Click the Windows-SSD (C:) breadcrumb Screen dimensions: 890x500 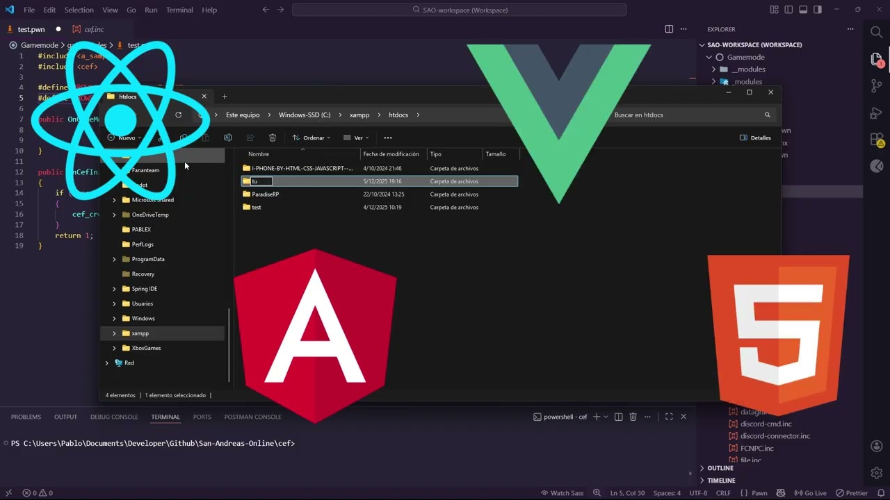[x=305, y=115]
